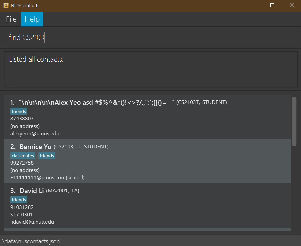301x246 pixels.
Task: Click the friends tag on Bernice Yu
Action: 47,156
